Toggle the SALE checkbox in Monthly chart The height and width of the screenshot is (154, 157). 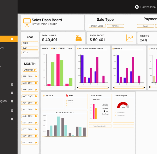point(52,48)
